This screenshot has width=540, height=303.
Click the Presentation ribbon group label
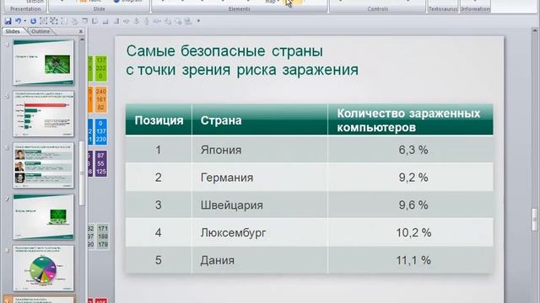[x=25, y=9]
